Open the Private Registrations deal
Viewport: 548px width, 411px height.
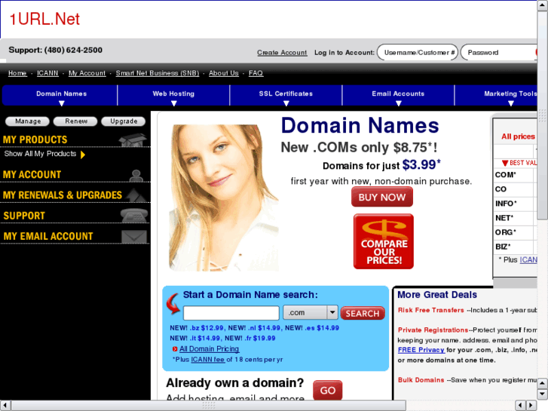tap(433, 330)
